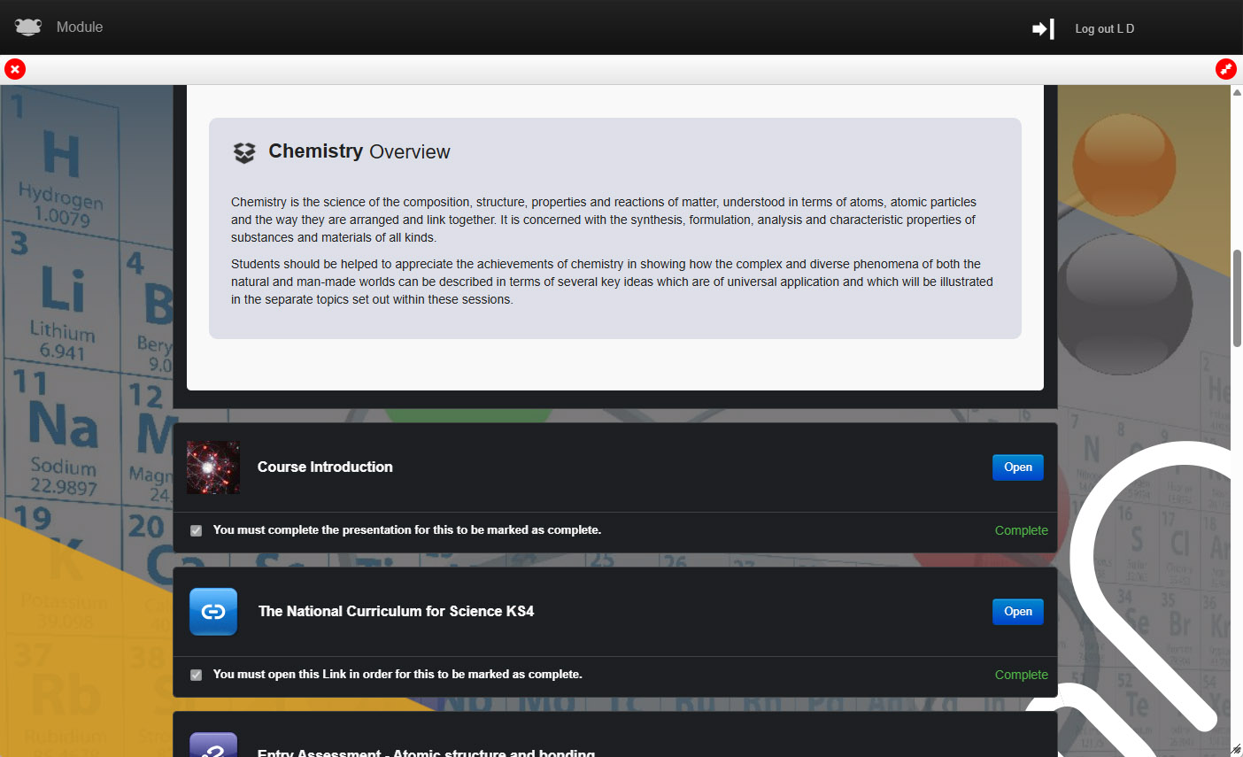The height and width of the screenshot is (757, 1243).
Task: Click the Complete status under Course Introduction
Action: tap(1021, 530)
